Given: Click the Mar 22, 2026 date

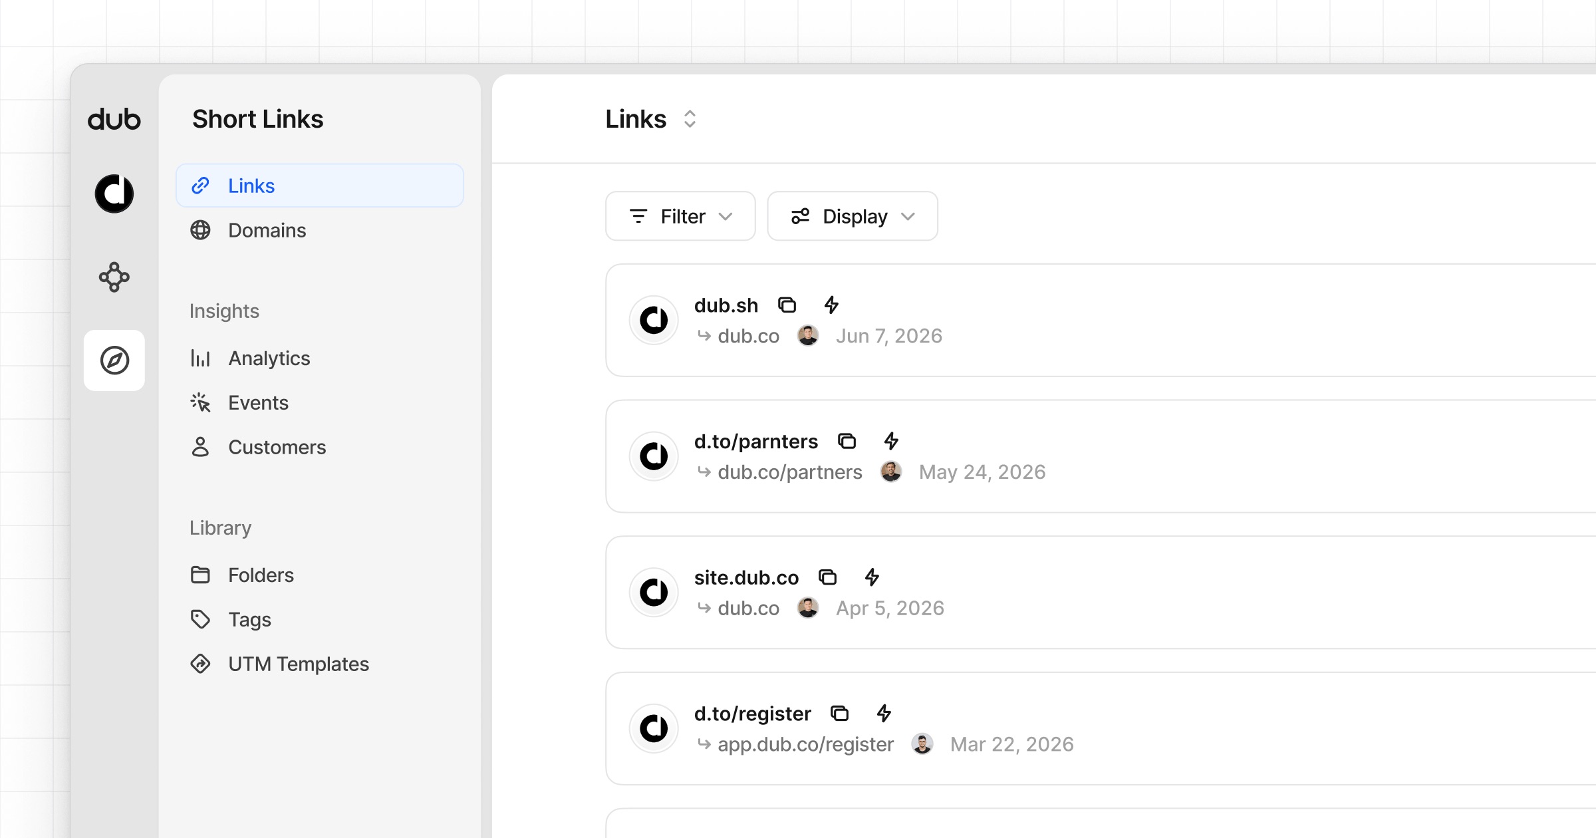Looking at the screenshot, I should coord(1012,744).
